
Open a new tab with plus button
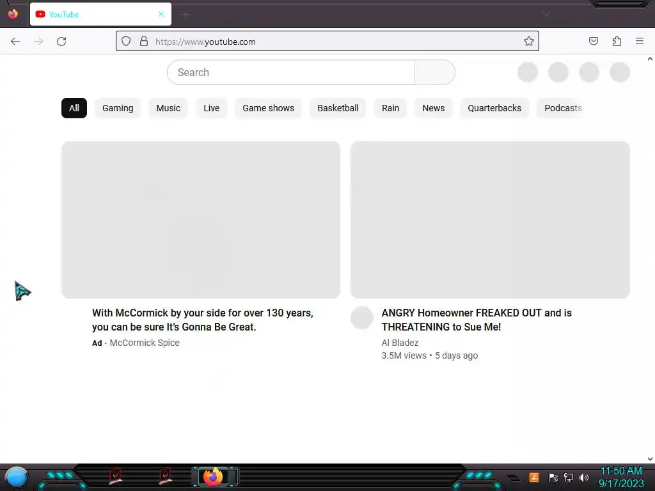pos(185,15)
